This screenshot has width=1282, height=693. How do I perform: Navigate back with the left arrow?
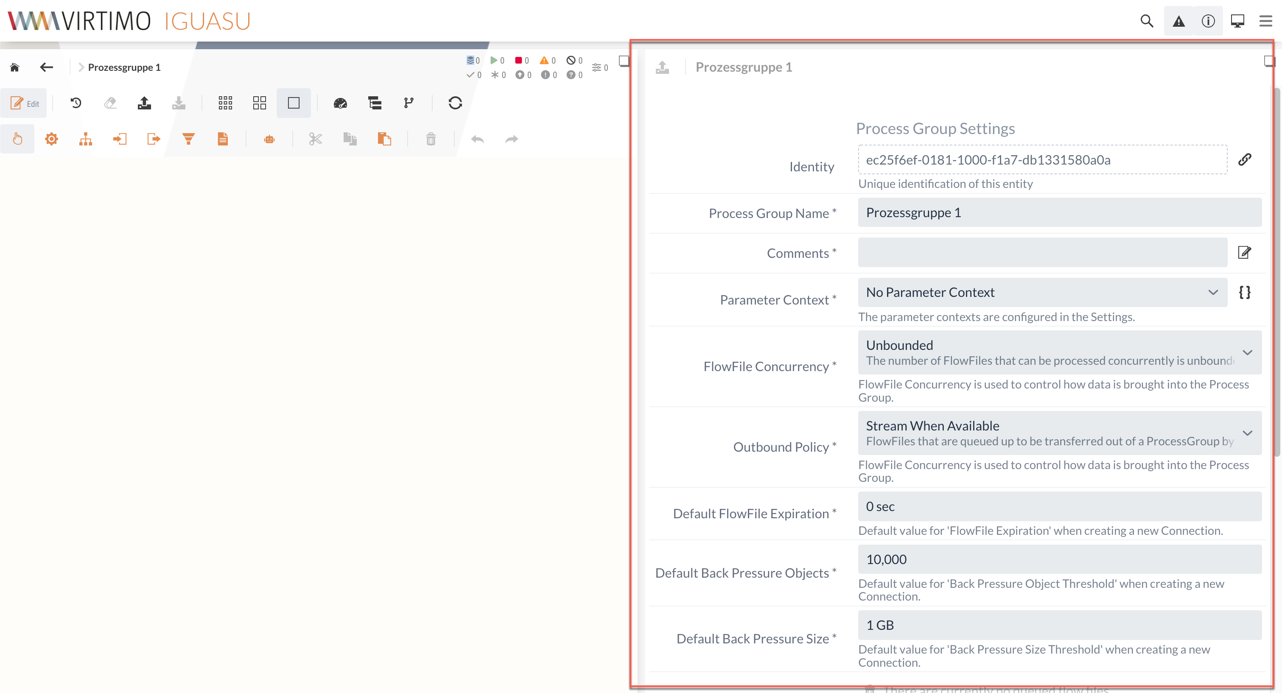[46, 67]
